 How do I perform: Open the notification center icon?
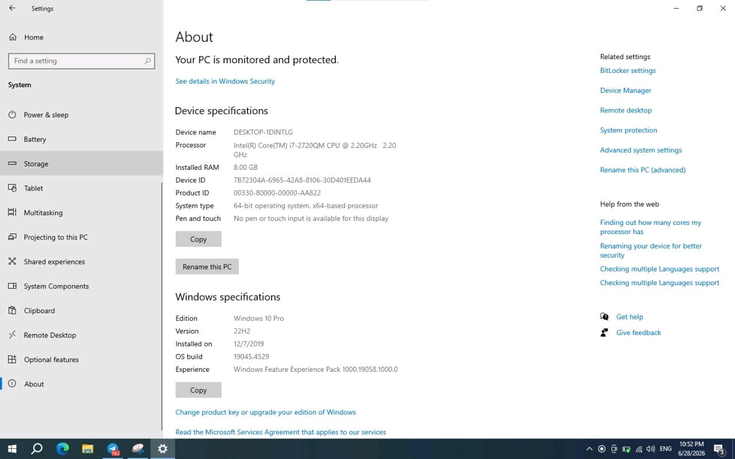coord(719,449)
